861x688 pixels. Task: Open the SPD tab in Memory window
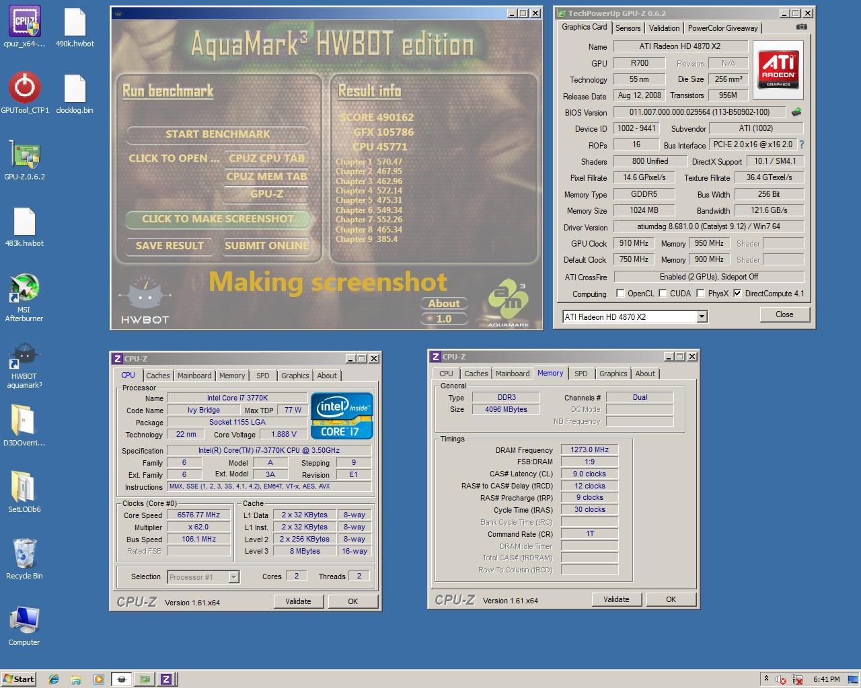[581, 374]
